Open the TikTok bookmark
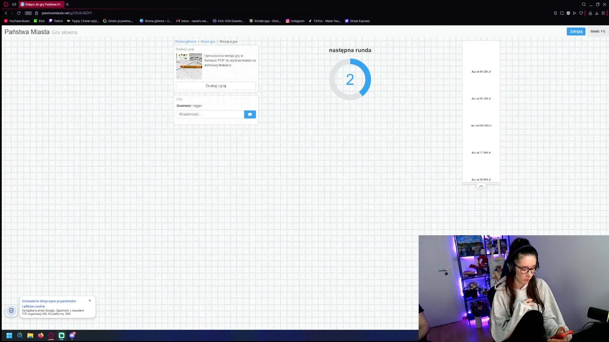Image resolution: width=609 pixels, height=342 pixels. coord(325,21)
